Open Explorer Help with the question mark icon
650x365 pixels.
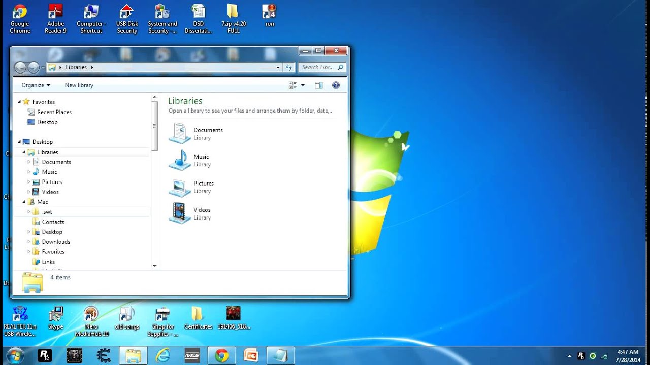[336, 85]
